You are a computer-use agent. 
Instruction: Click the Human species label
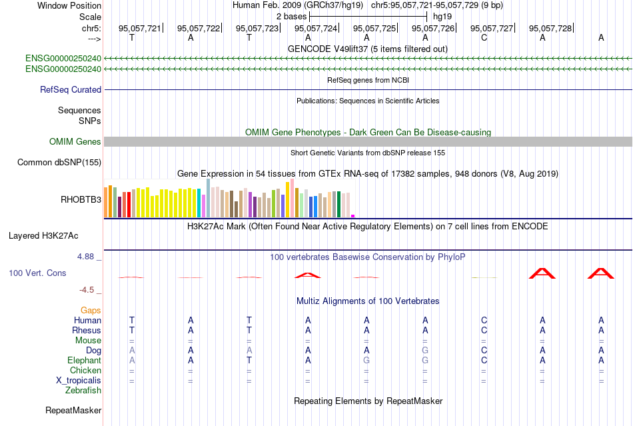point(87,320)
